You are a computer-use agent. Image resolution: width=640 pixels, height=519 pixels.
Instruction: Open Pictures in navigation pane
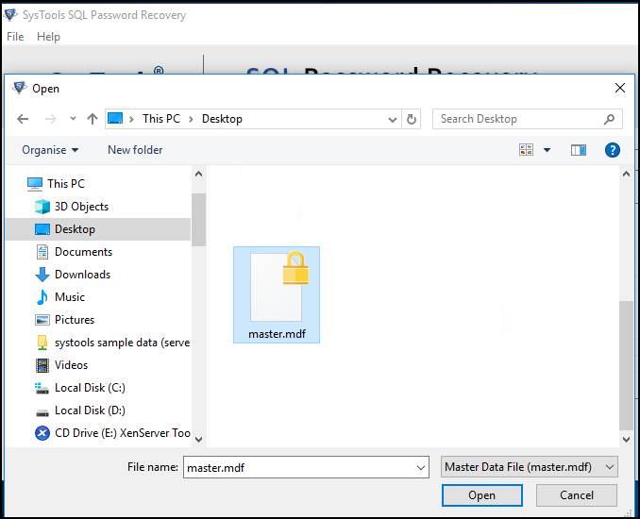[75, 320]
